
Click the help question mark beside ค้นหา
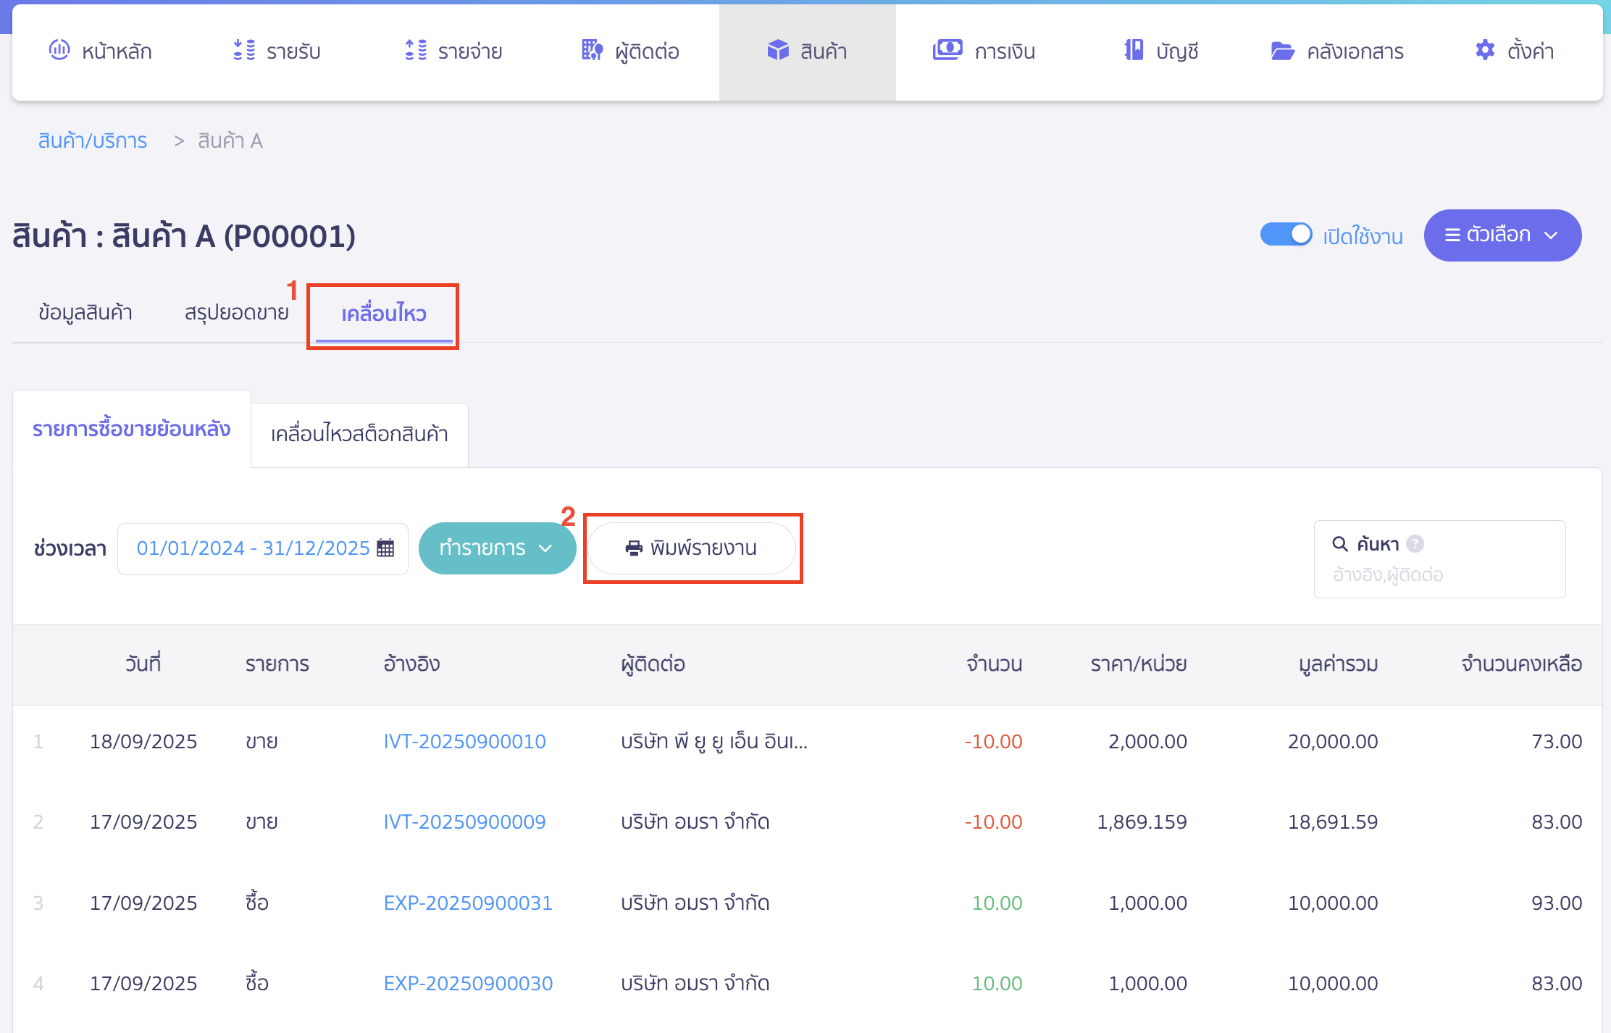(x=1415, y=543)
